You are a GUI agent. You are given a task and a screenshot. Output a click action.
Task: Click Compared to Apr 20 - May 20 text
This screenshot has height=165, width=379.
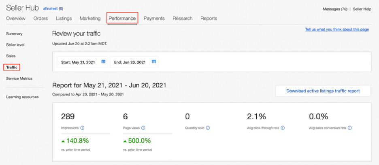88,95
